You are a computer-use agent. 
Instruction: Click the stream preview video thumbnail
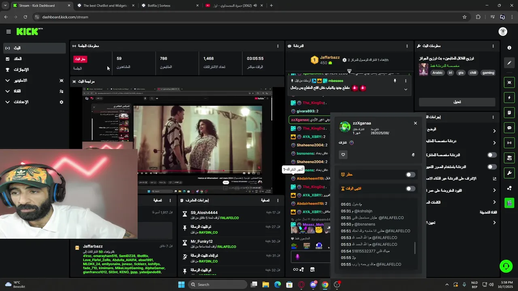pos(177,140)
